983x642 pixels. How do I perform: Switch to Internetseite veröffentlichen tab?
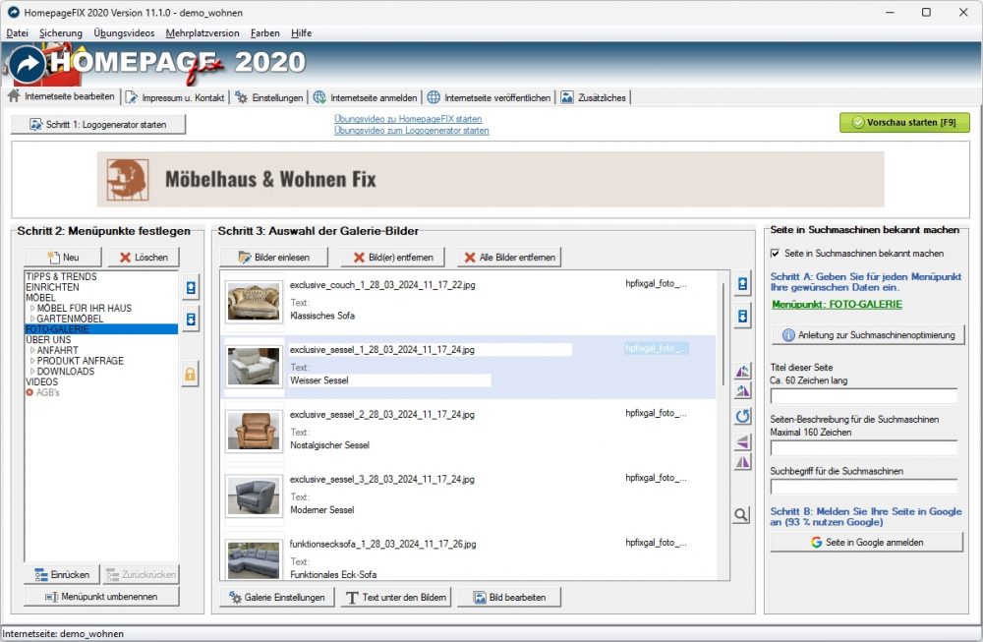click(x=489, y=97)
